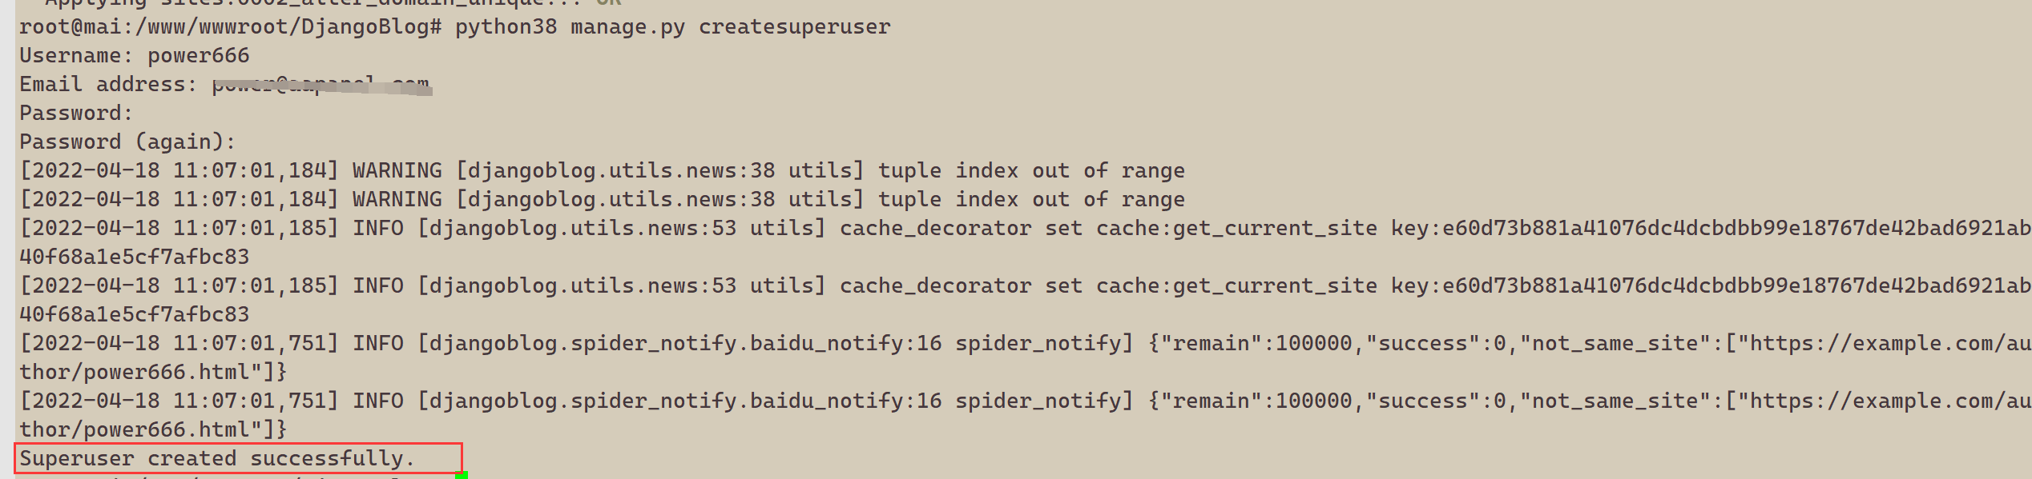Click "manage.py" in the typed command
Viewport: 2032px width, 479px height.
coord(627,27)
